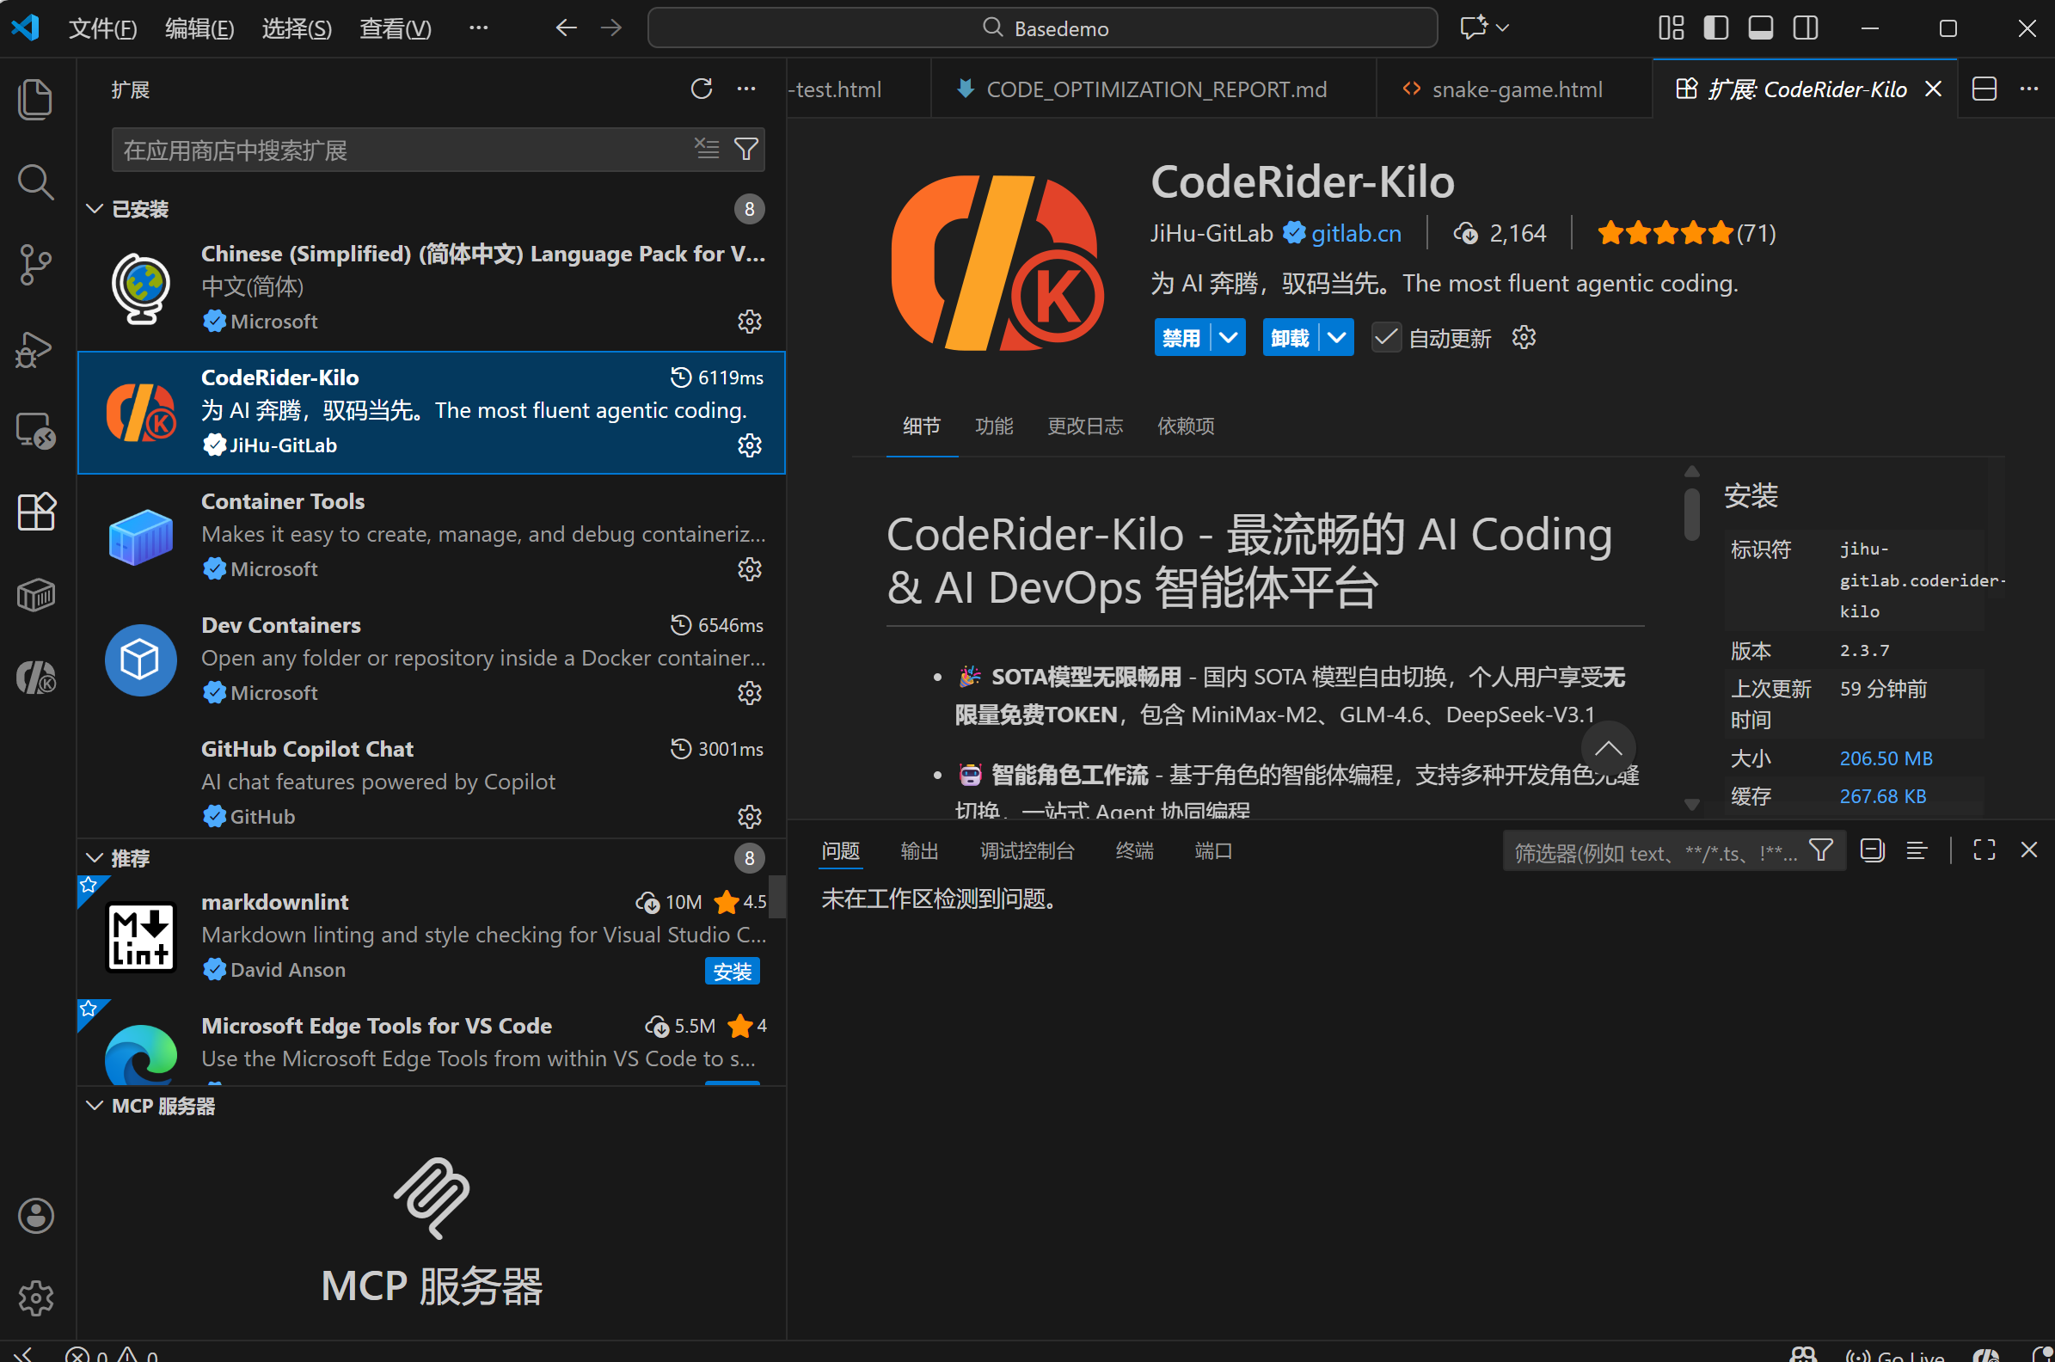The width and height of the screenshot is (2055, 1362).
Task: Open the Accounts icon in activity bar
Action: [35, 1215]
